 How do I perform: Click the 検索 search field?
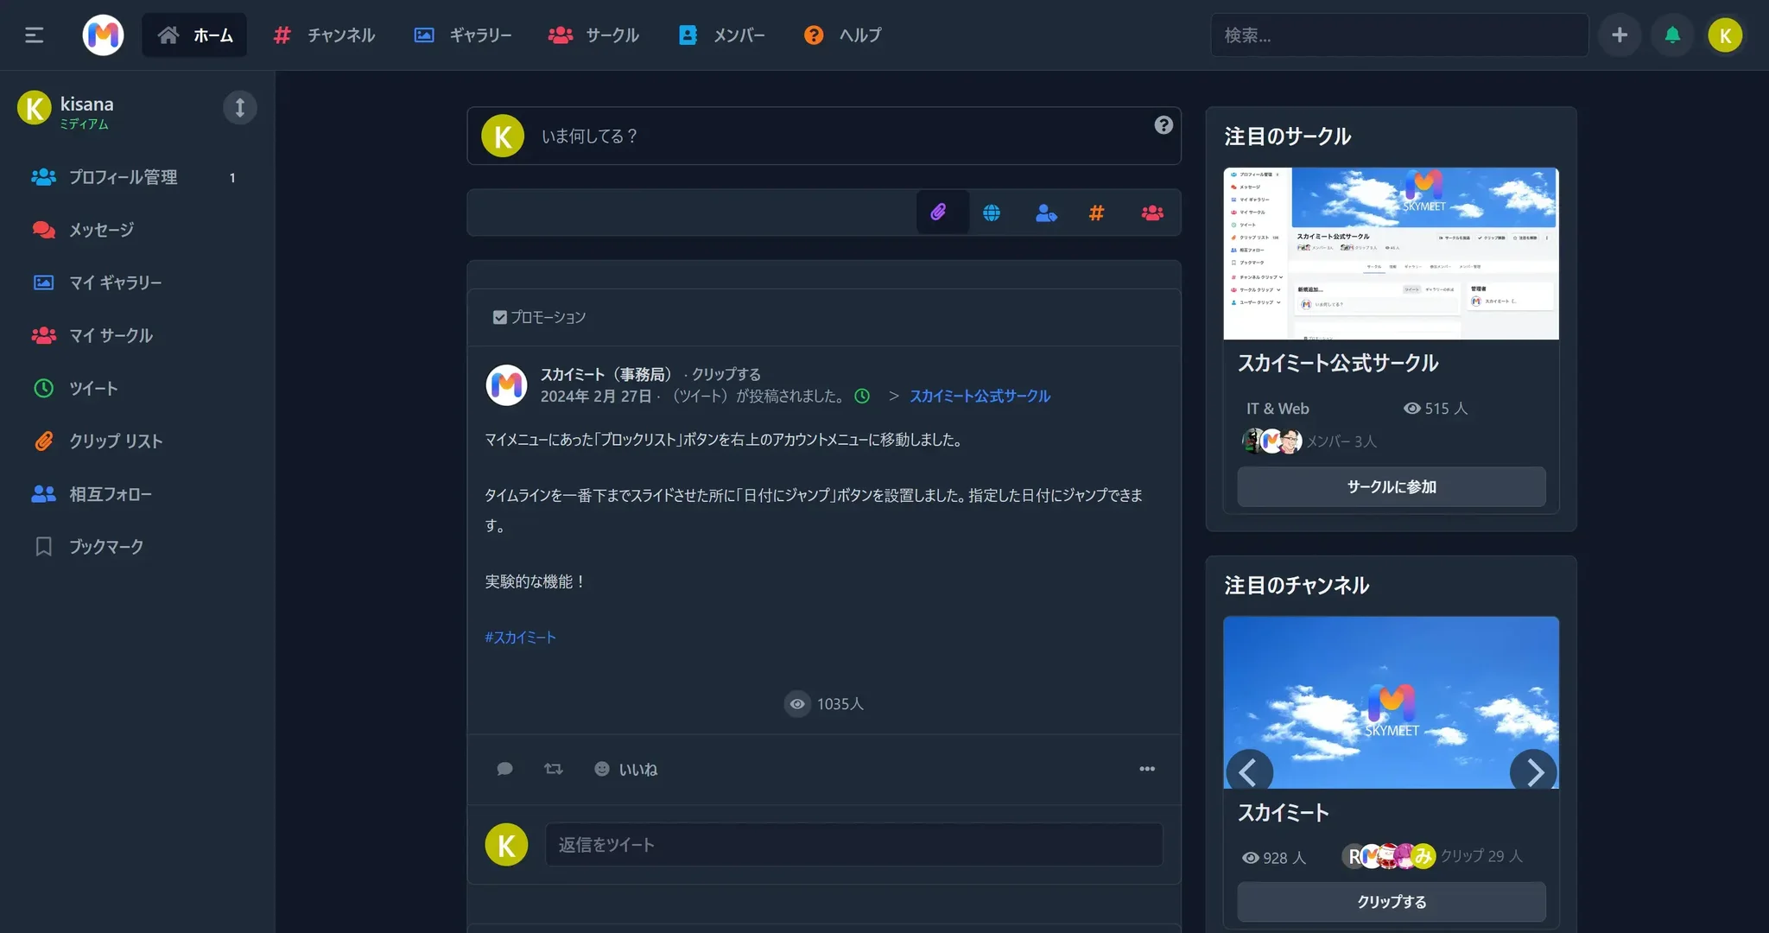(1399, 35)
